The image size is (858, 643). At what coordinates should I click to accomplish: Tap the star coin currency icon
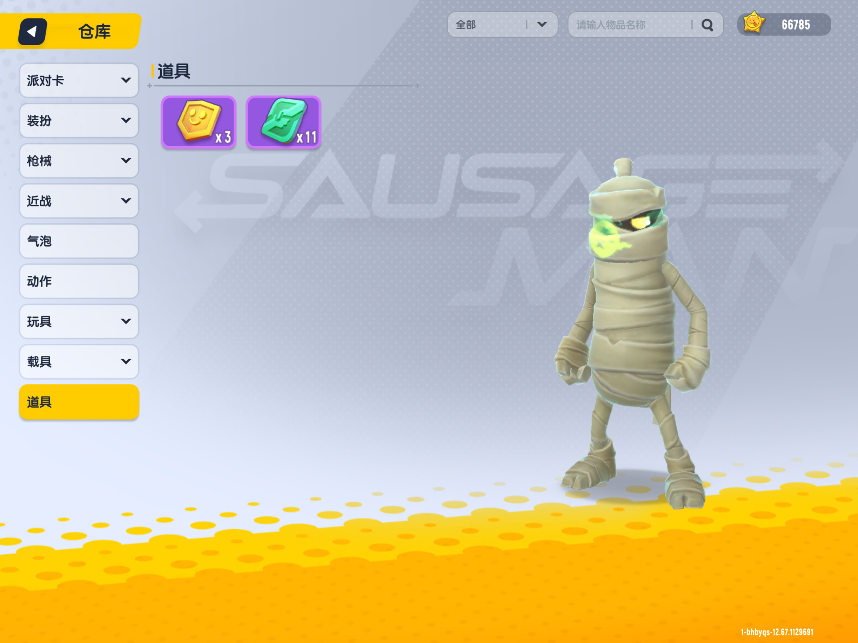click(x=753, y=23)
